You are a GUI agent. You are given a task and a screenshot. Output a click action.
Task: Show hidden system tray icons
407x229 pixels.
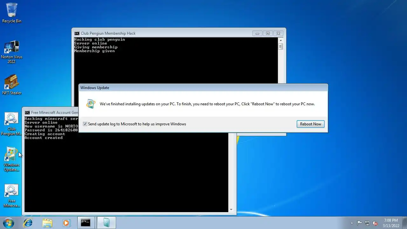(x=352, y=223)
